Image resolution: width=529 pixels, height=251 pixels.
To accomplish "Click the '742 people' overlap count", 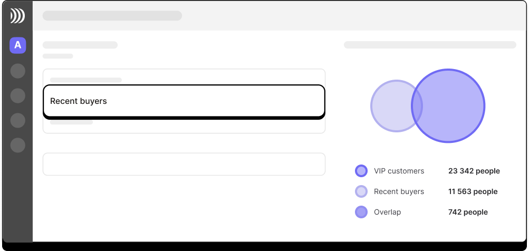I will tap(468, 212).
